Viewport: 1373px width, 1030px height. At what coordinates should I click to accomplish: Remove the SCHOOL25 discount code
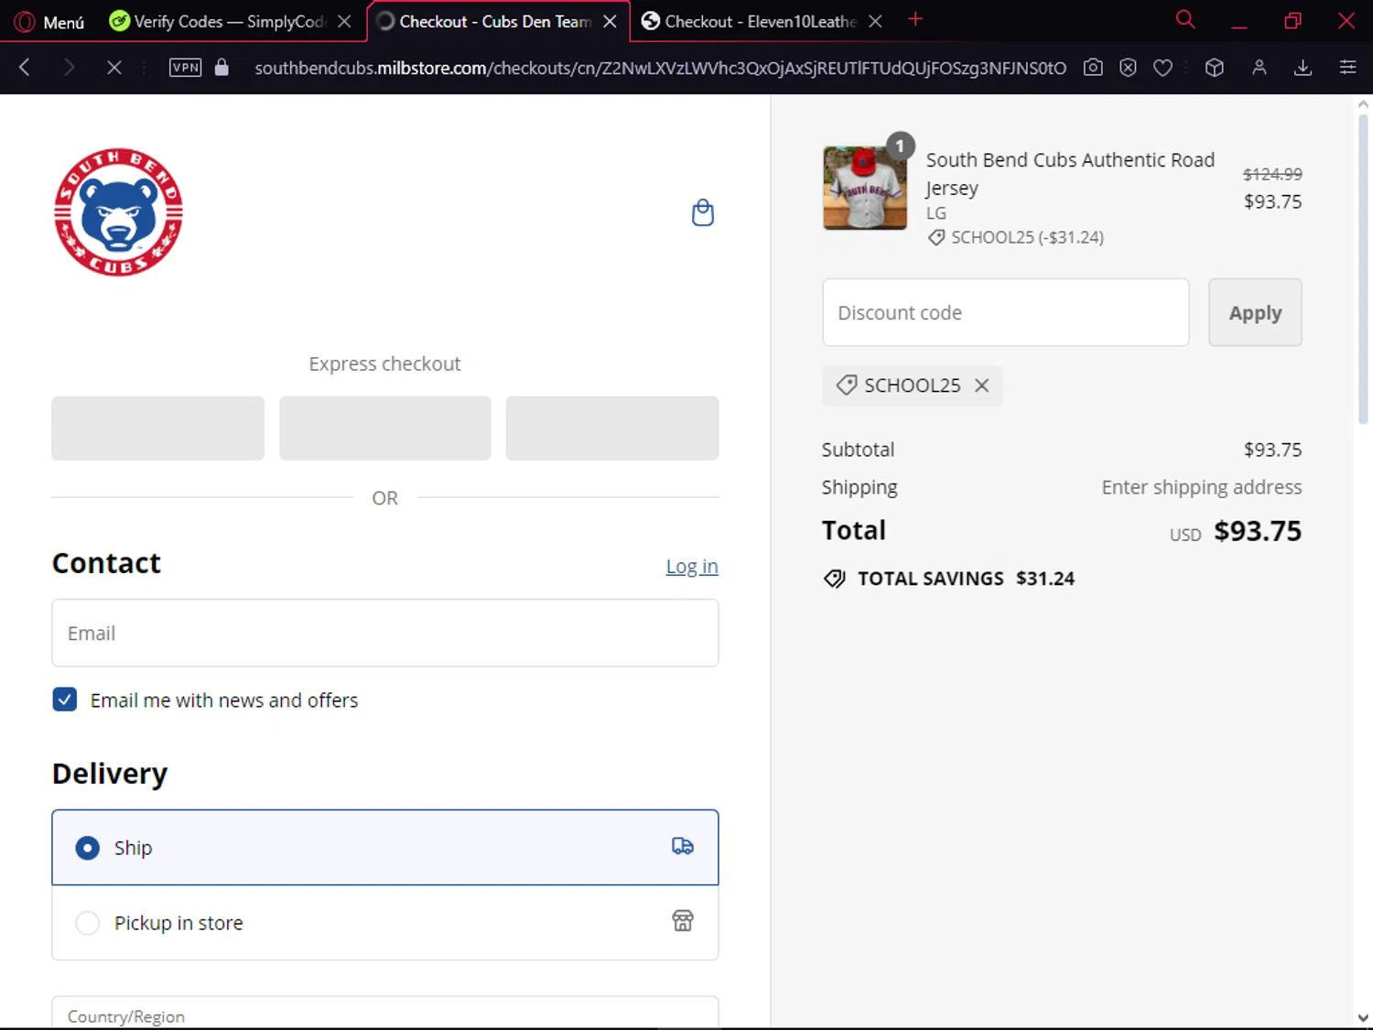(x=982, y=385)
